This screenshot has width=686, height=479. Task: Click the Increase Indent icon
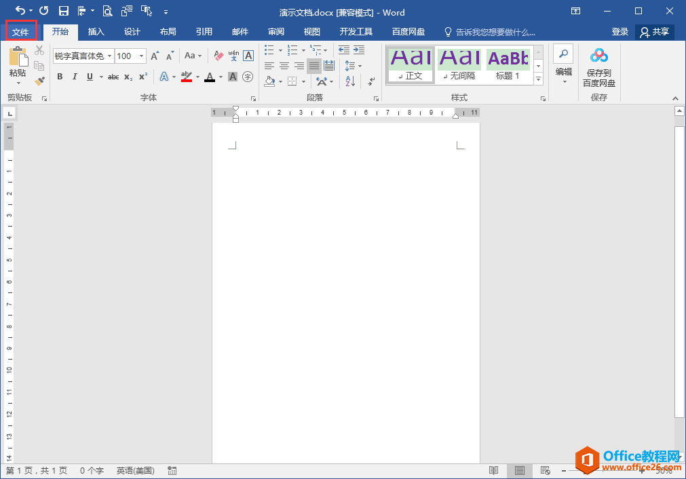coord(358,50)
